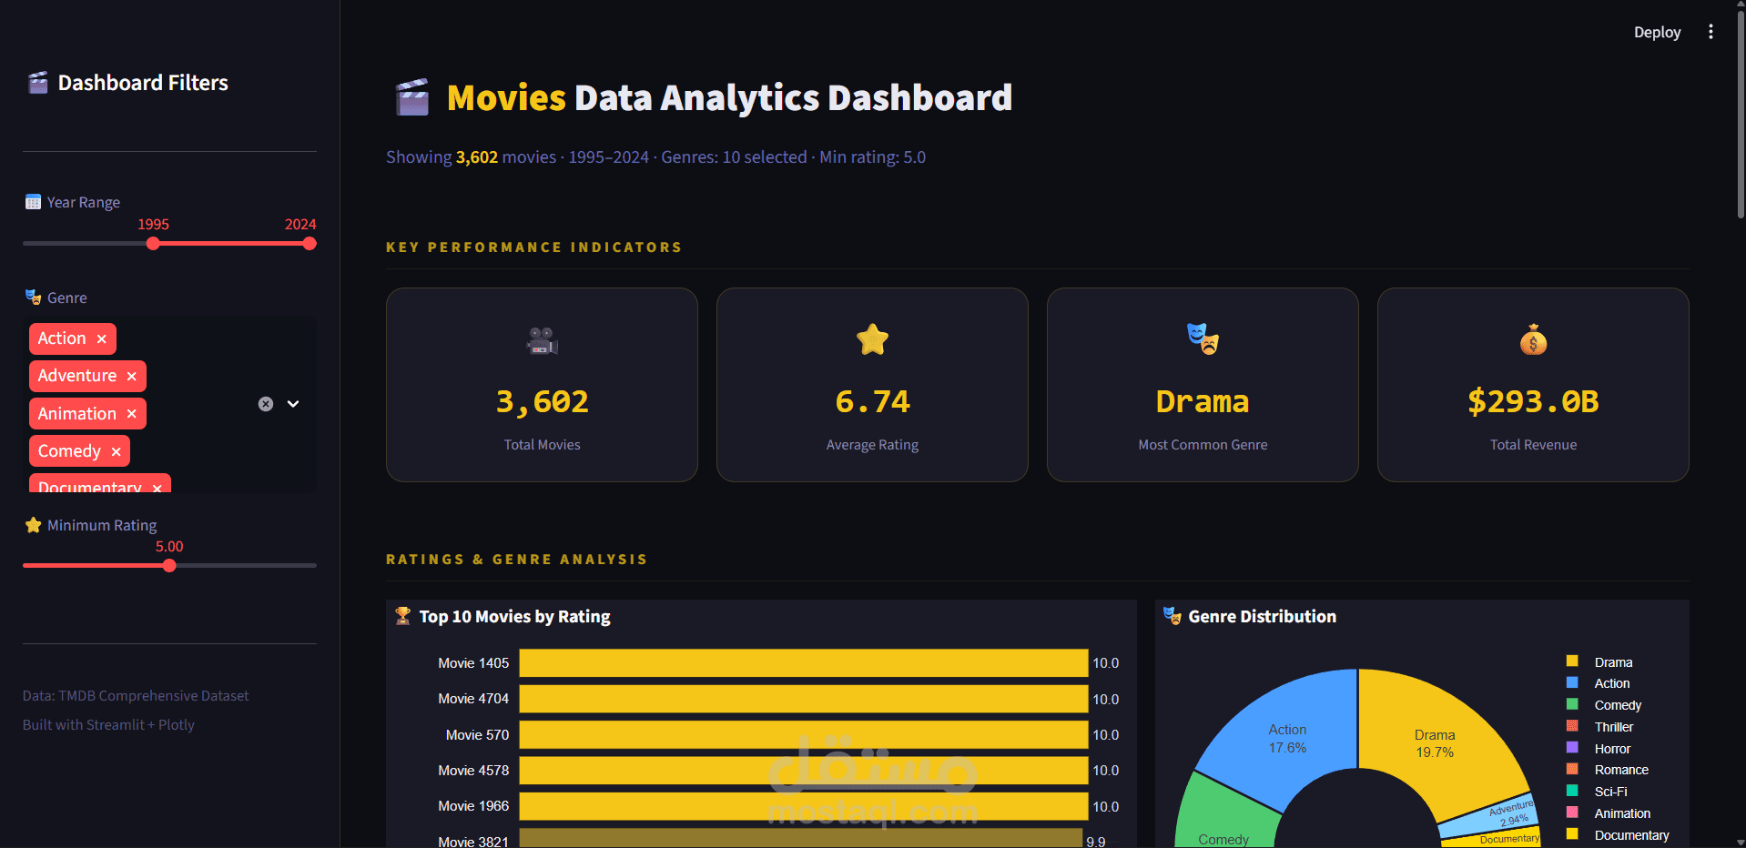Click the star icon beside Minimum Rating
The image size is (1746, 848).
pyautogui.click(x=34, y=525)
